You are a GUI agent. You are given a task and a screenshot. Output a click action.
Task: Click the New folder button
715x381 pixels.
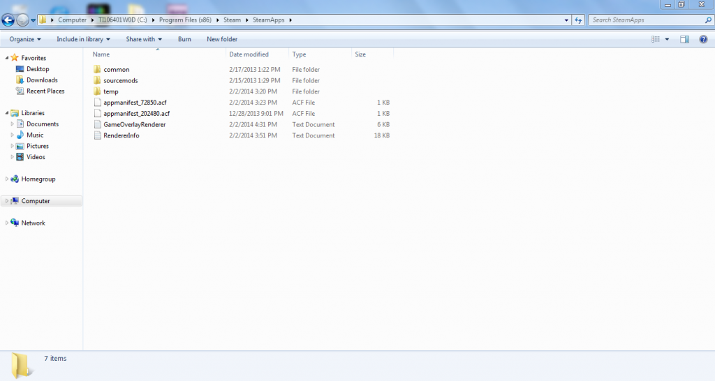click(x=222, y=39)
